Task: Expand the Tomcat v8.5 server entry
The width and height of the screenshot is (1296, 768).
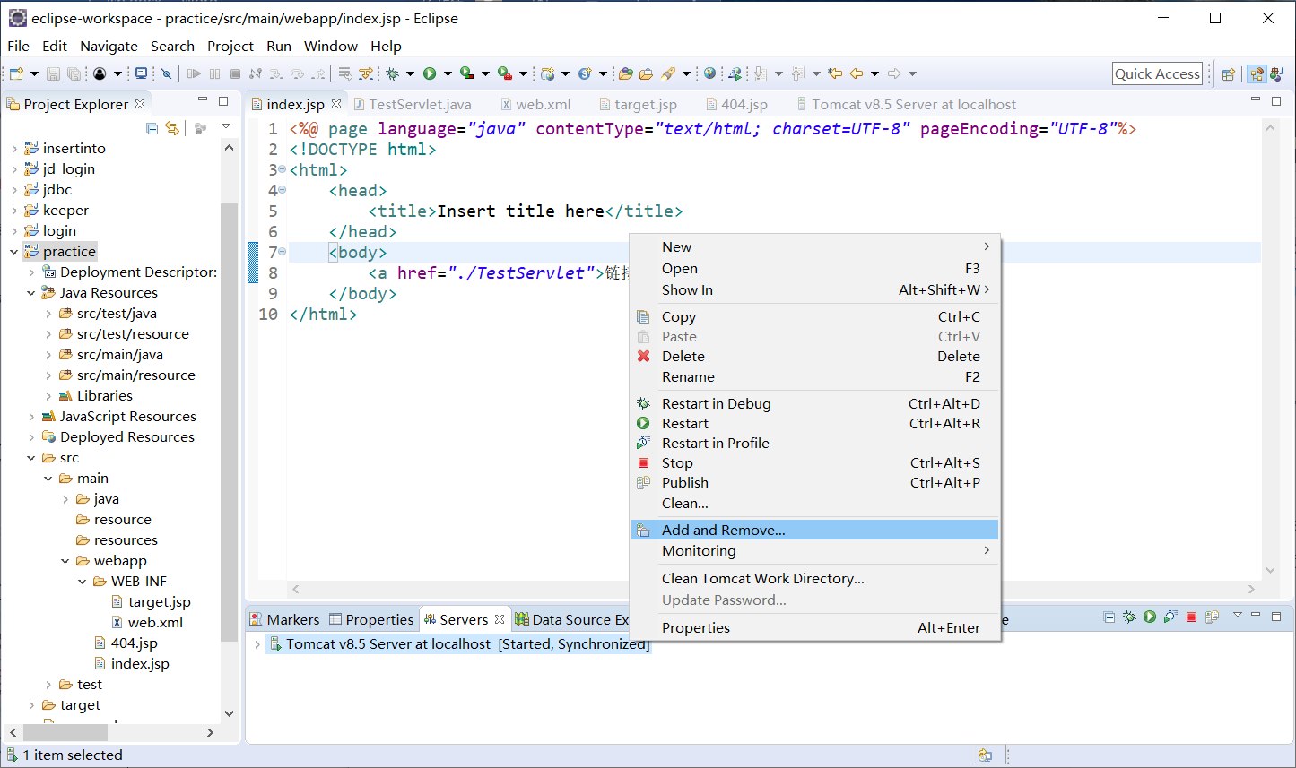Action: [x=257, y=644]
